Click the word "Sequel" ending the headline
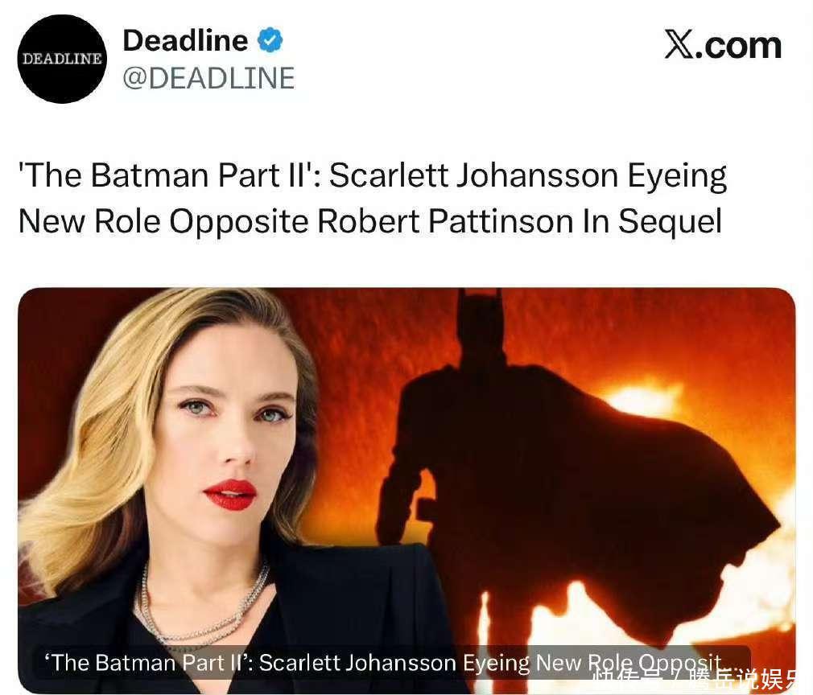This screenshot has height=695, width=813. tap(670, 222)
